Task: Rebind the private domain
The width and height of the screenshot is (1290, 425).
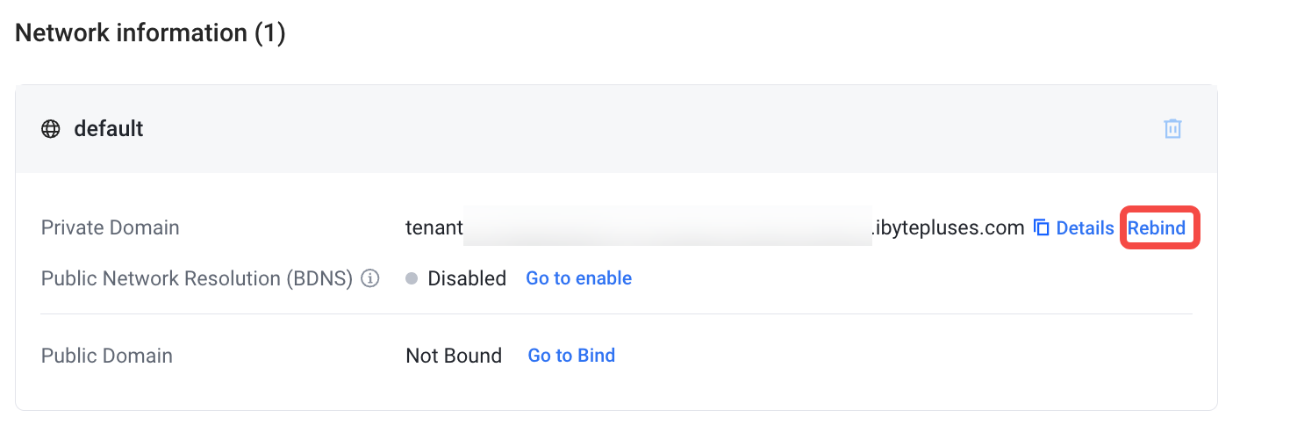Action: tap(1156, 228)
